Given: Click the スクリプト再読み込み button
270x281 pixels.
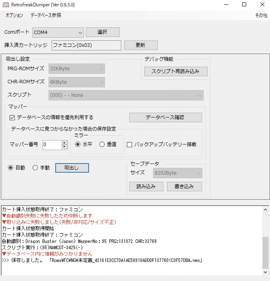Looking at the screenshot, I should point(176,71).
